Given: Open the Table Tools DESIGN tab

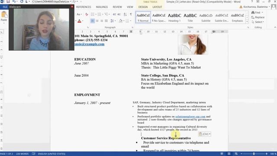Looking at the screenshot, I should coord(143,7).
